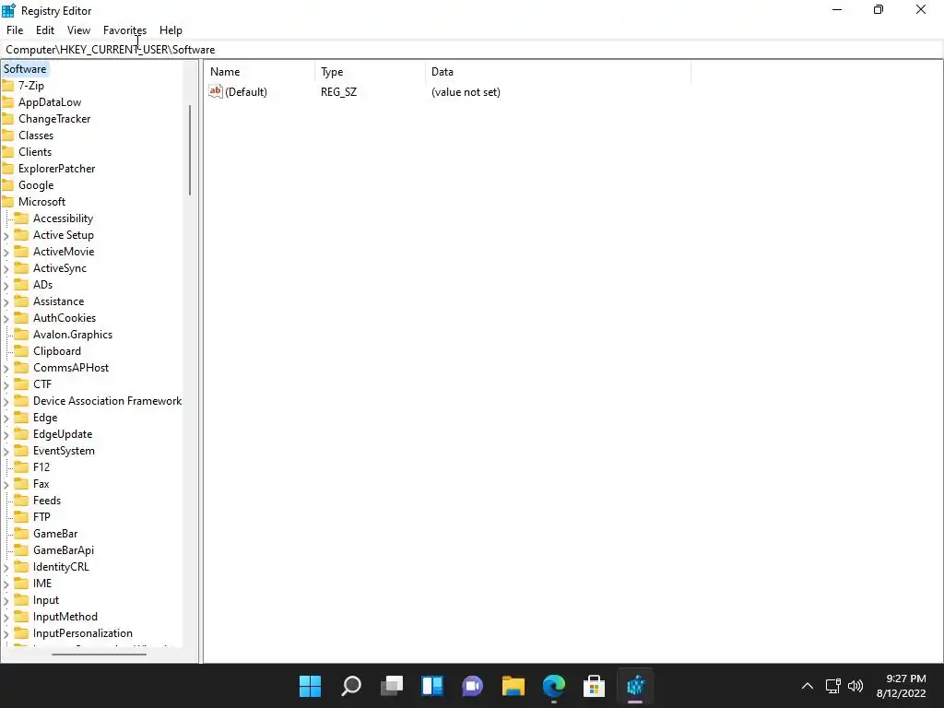Click the Clipboard key folder icon

click(x=21, y=351)
